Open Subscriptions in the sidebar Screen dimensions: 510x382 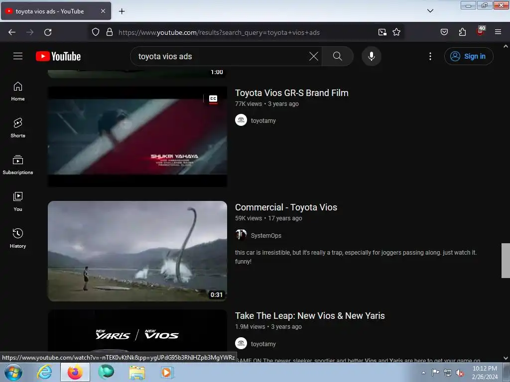tap(18, 165)
